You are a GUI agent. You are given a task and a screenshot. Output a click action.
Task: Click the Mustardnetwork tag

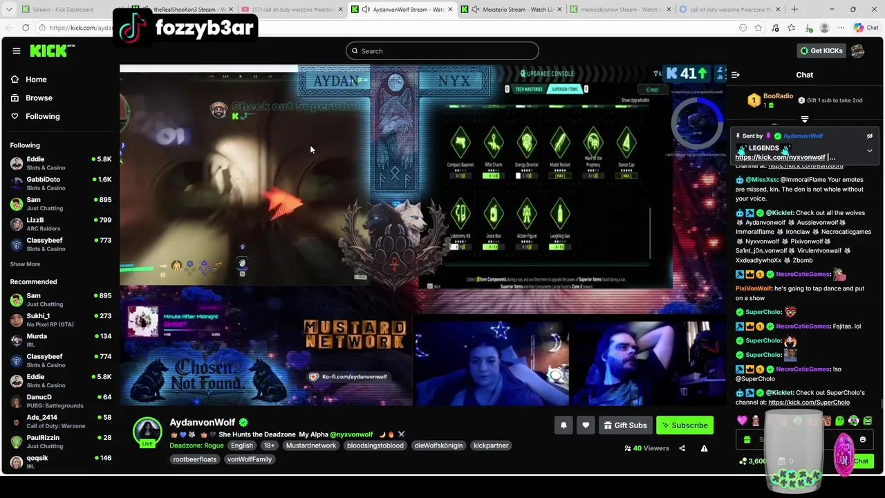pyautogui.click(x=311, y=445)
